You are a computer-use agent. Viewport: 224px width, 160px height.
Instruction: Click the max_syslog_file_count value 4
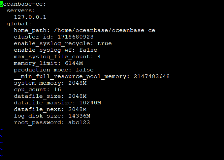[99, 57]
